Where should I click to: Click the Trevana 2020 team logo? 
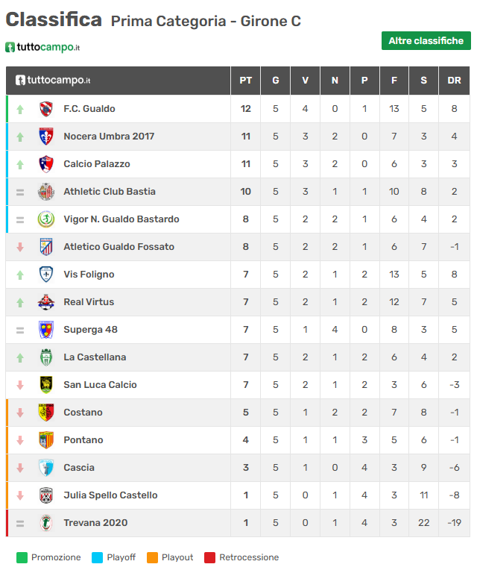[46, 523]
